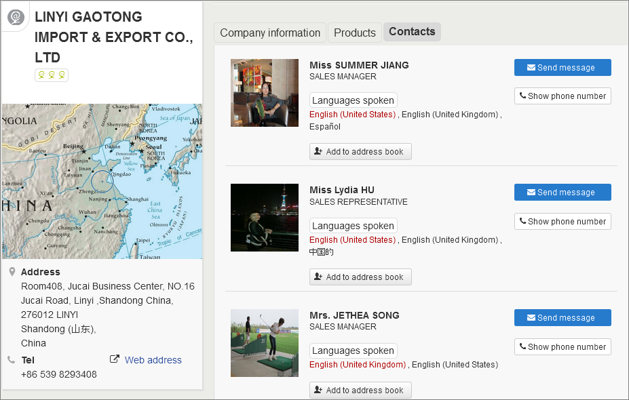Open Lydia Hu's profile photo
Image resolution: width=629 pixels, height=400 pixels.
(265, 218)
